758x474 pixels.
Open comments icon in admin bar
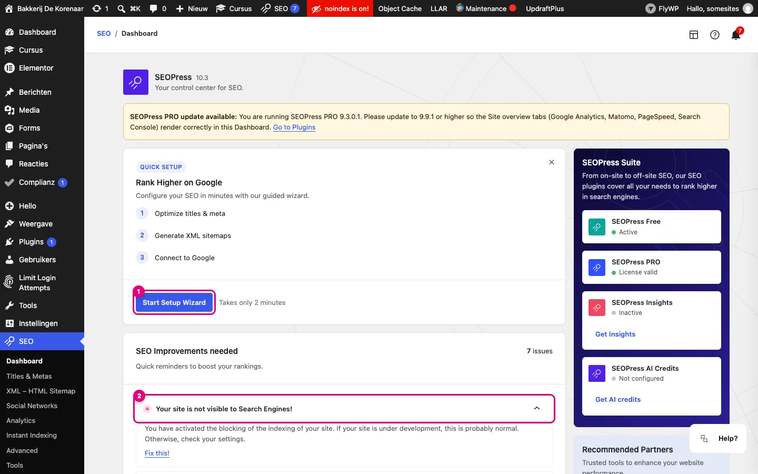pyautogui.click(x=153, y=8)
